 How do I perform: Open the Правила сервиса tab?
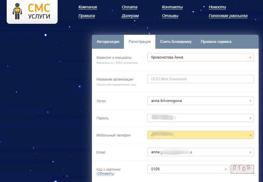tap(216, 42)
